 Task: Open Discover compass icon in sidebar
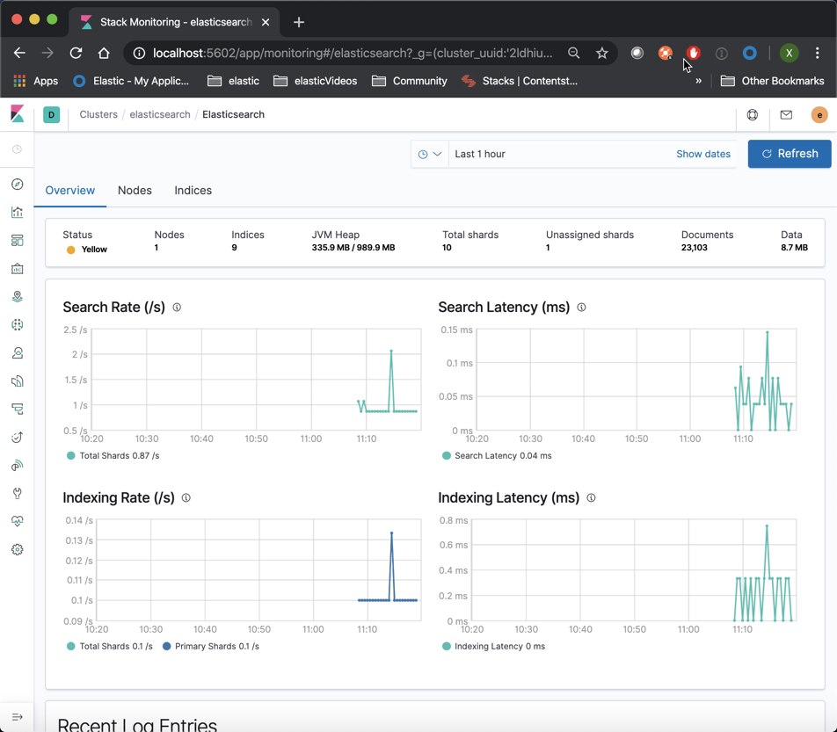coord(17,184)
